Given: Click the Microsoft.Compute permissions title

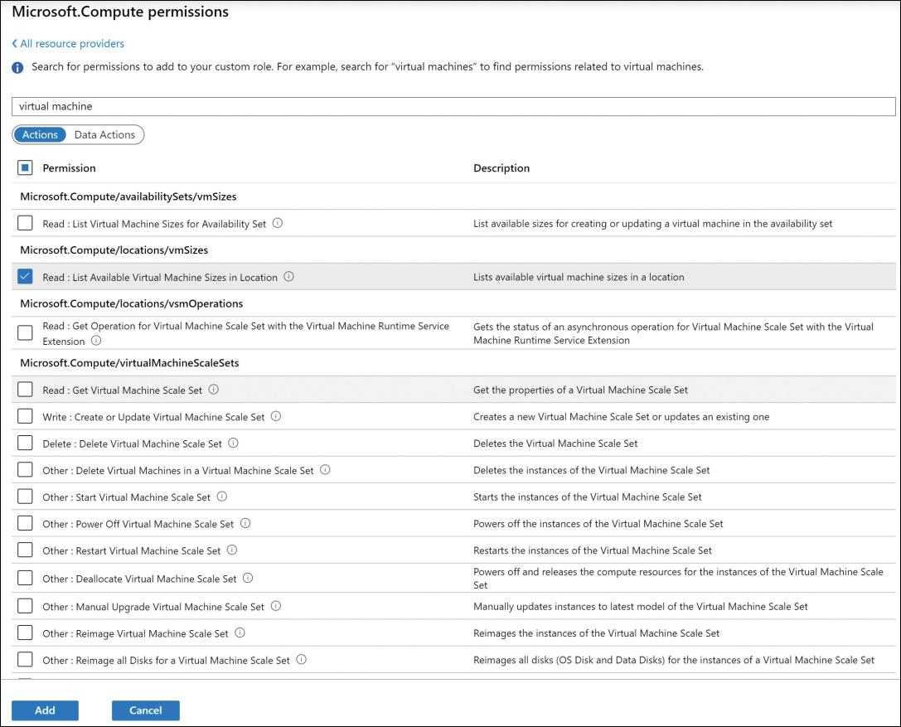Looking at the screenshot, I should 120,12.
